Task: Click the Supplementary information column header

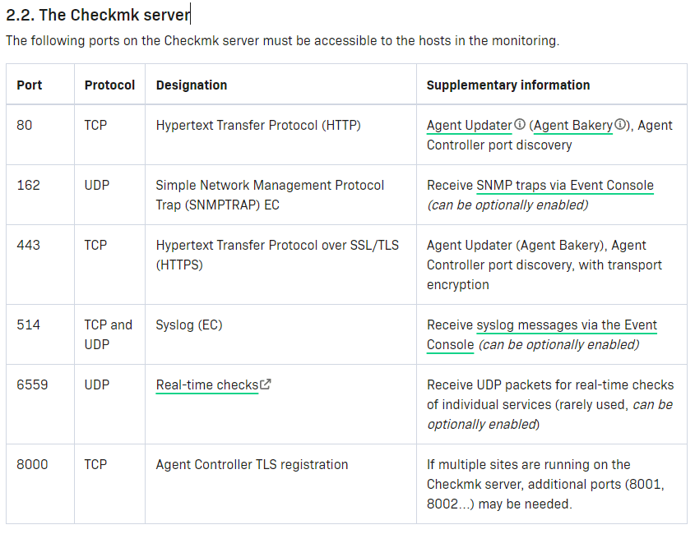Action: pyautogui.click(x=507, y=85)
